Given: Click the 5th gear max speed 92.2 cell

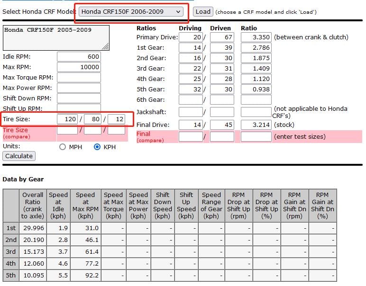Looking at the screenshot, I should coord(85,275).
